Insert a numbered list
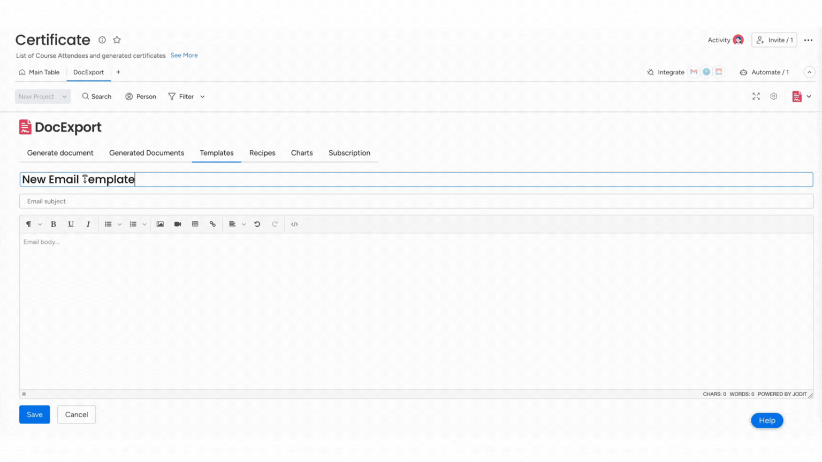The height and width of the screenshot is (462, 822). click(133, 224)
